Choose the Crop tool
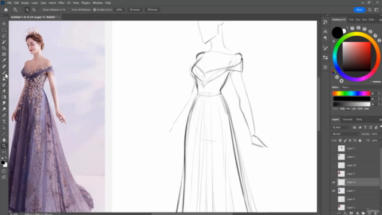This screenshot has width=382, height=215. pos(4,48)
